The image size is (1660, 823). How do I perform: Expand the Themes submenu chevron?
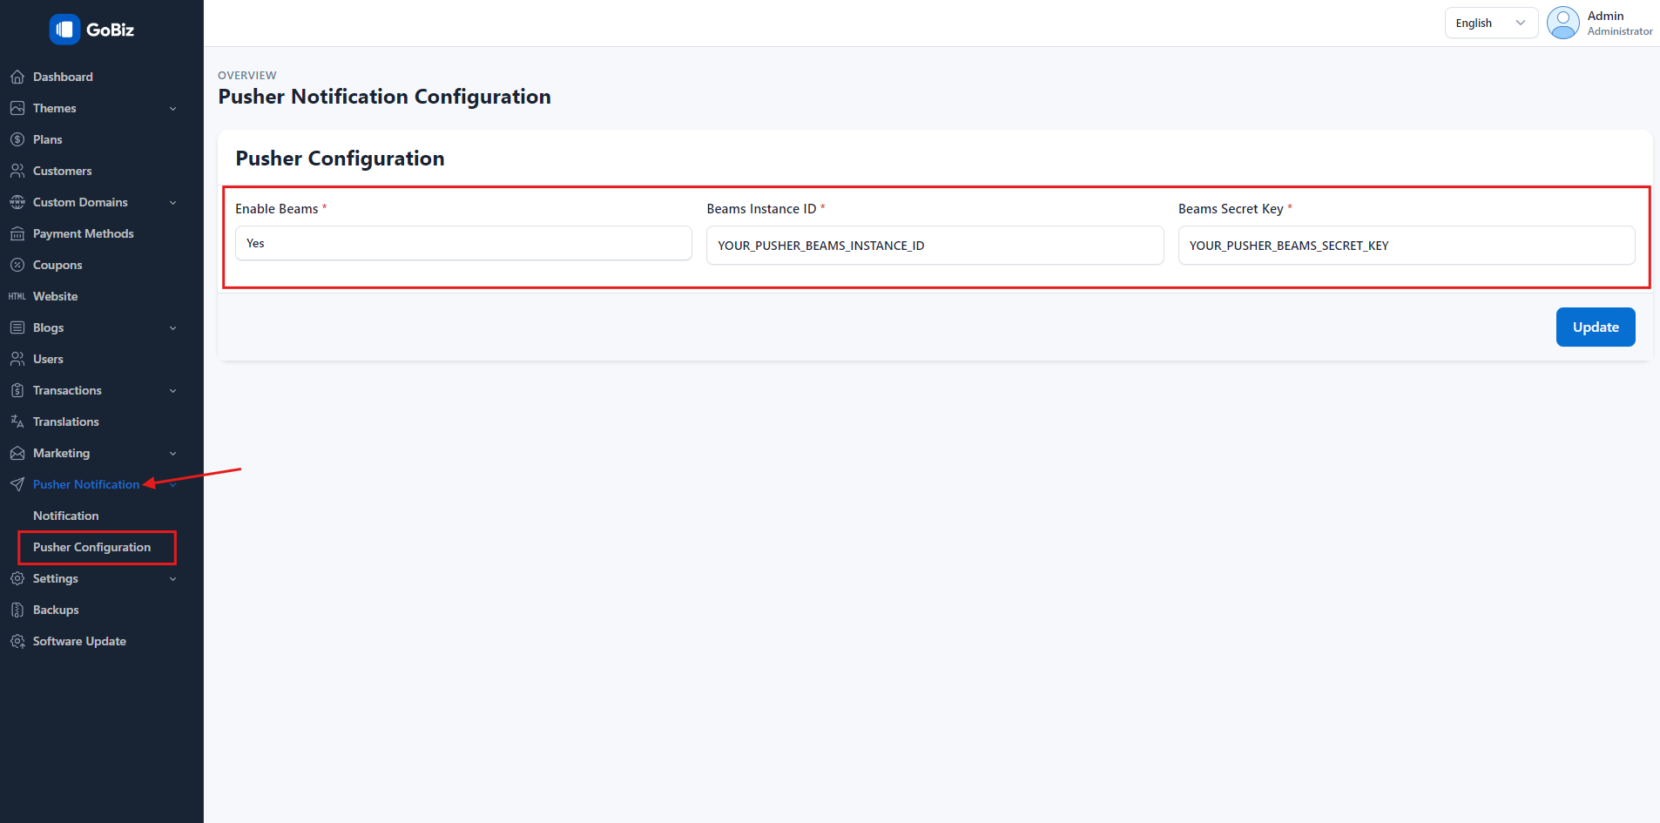point(172,109)
